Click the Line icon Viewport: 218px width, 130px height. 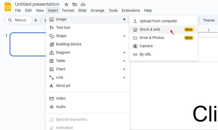pos(52,78)
